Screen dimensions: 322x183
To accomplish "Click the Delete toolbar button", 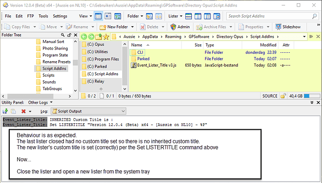I will pos(149,27).
